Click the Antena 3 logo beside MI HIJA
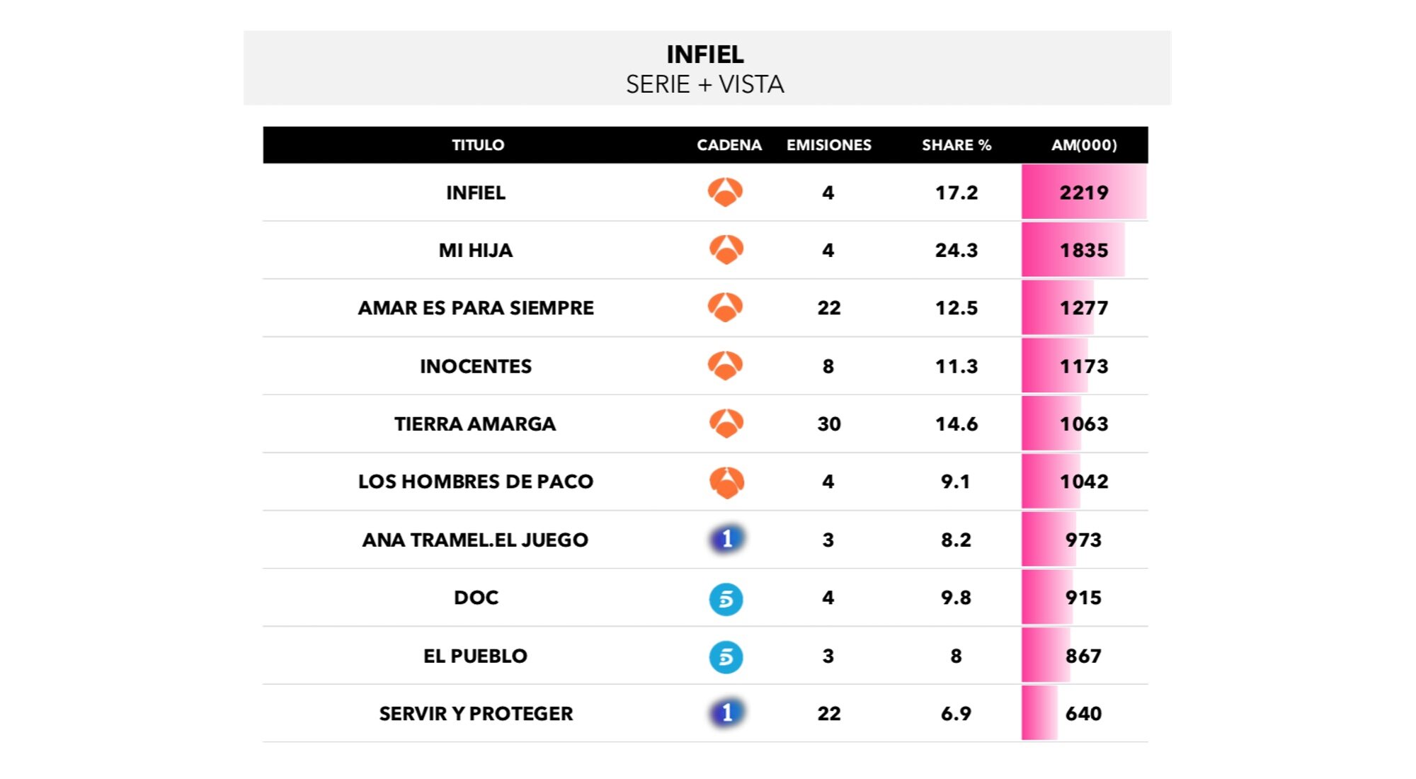Viewport: 1416px width, 779px height. 726,250
